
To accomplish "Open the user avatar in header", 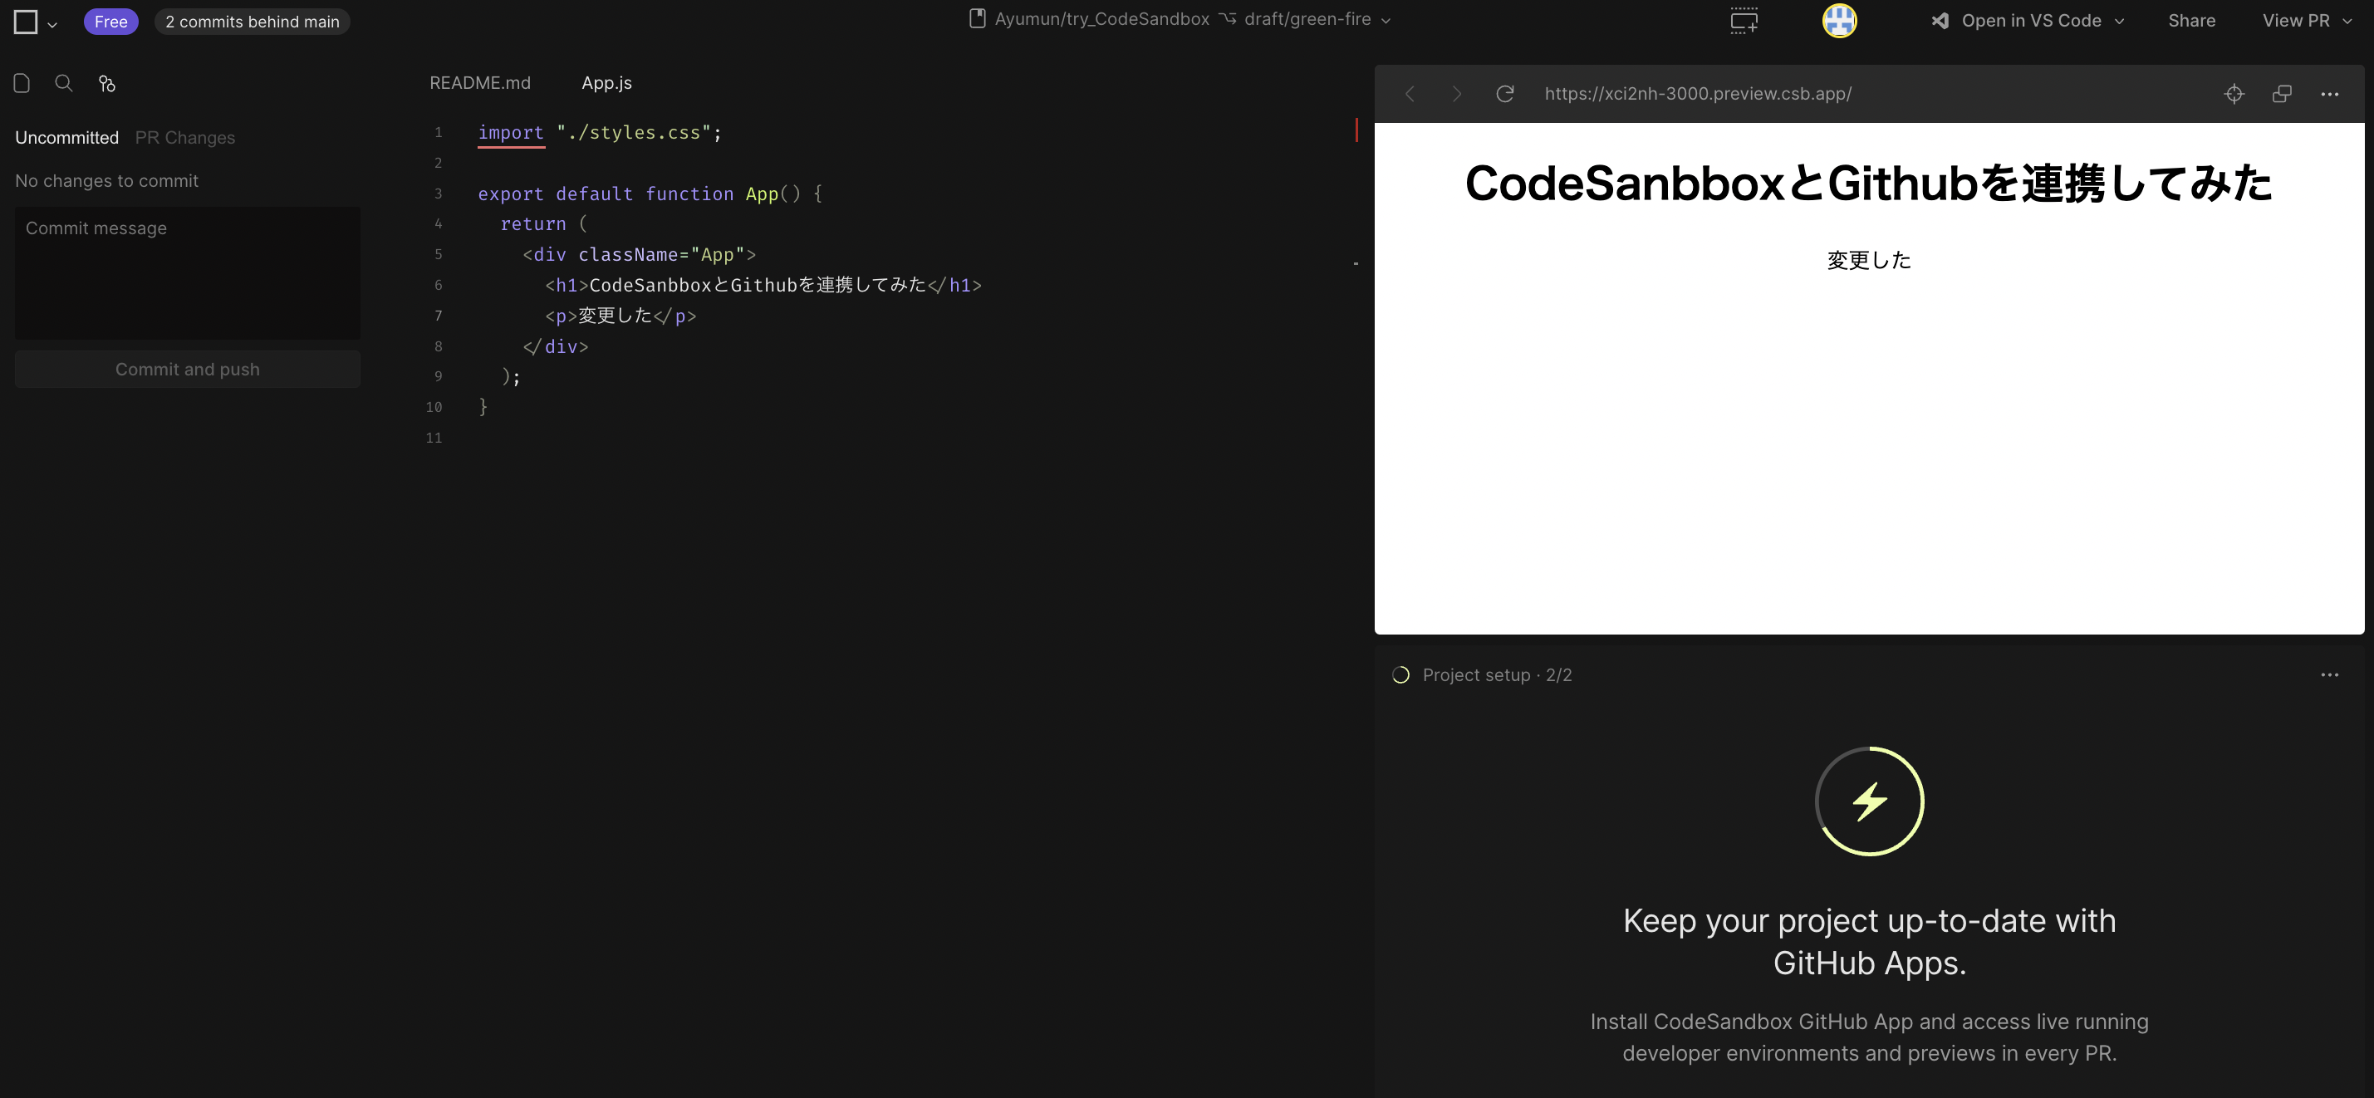I will click(1838, 20).
